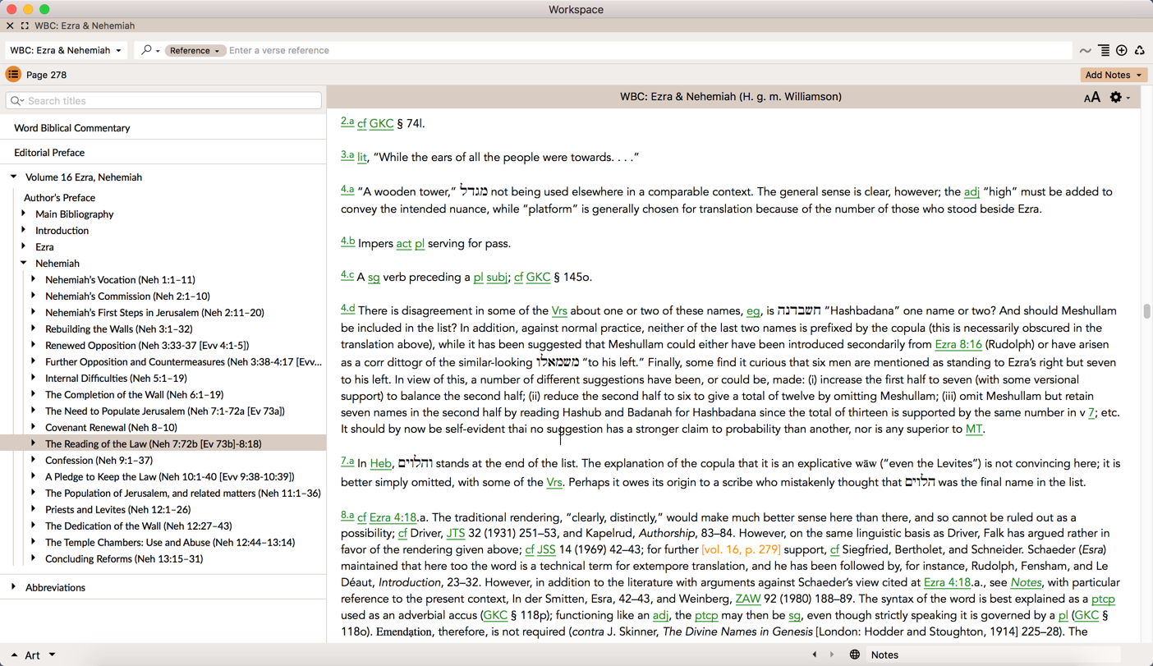Expand Nehemiah's Vocation (Neh 1:1–11) node

[34, 279]
